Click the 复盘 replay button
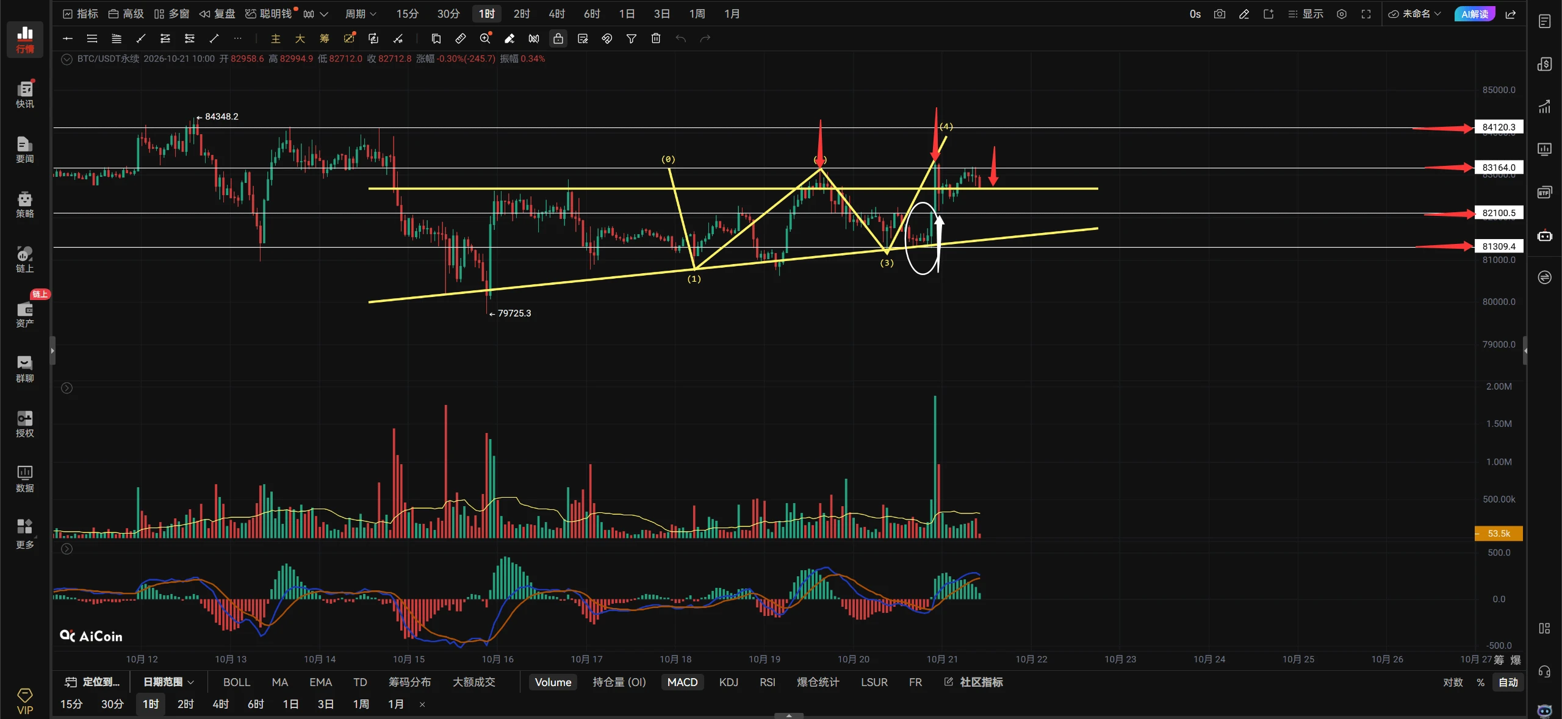This screenshot has height=719, width=1562. 217,13
